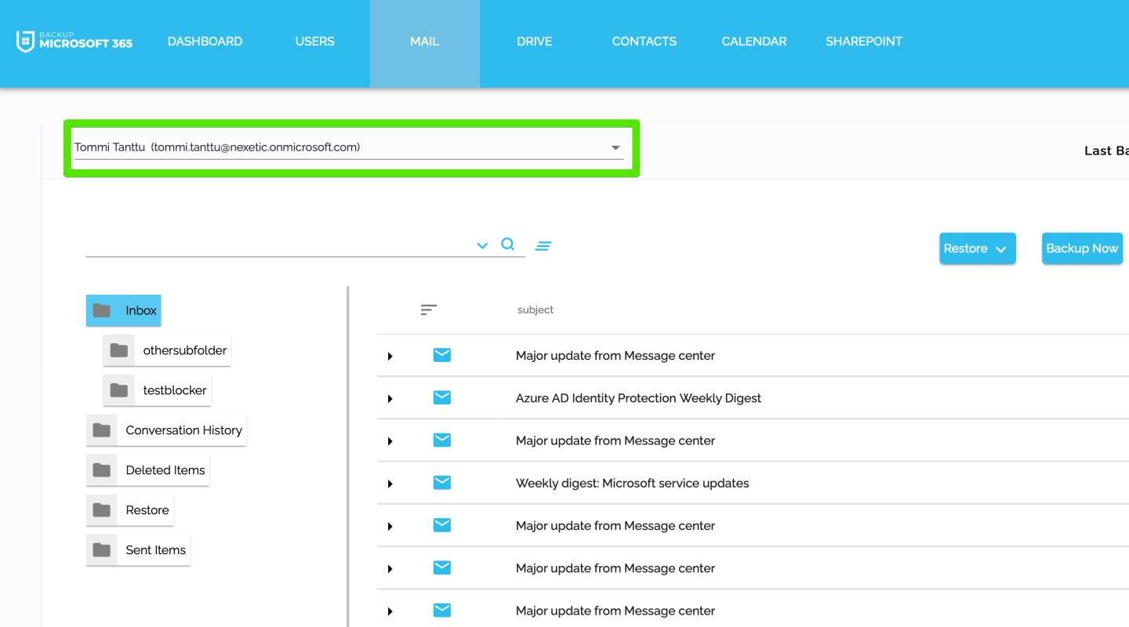Screen dimensions: 1129x627
Task: Go to the SHAREPOINT tab
Action: pos(863,42)
